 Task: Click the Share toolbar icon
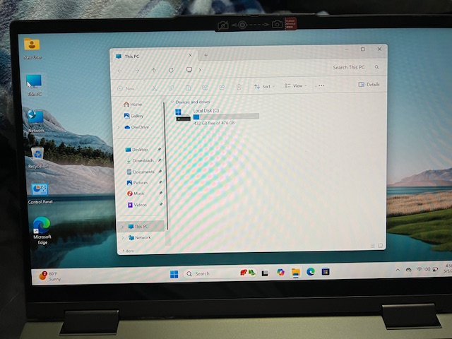[222, 87]
